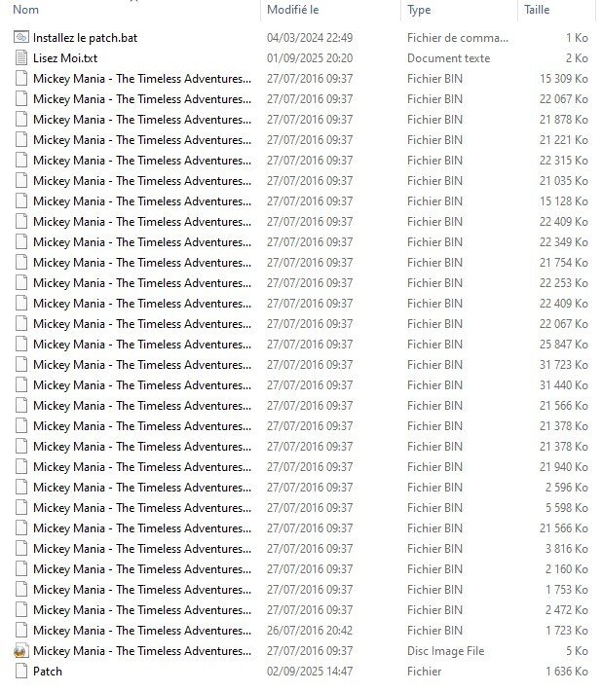The width and height of the screenshot is (602, 691).
Task: Click the Lisez Moi.txt document icon
Action: click(x=21, y=58)
